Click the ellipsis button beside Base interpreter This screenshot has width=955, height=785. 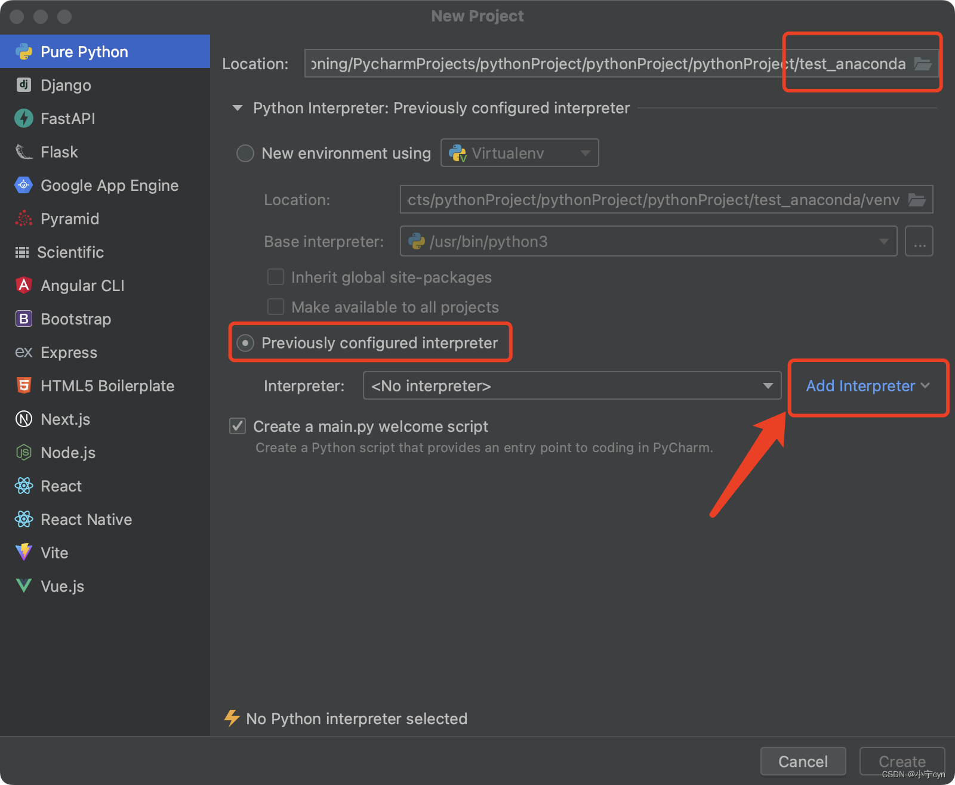click(919, 241)
